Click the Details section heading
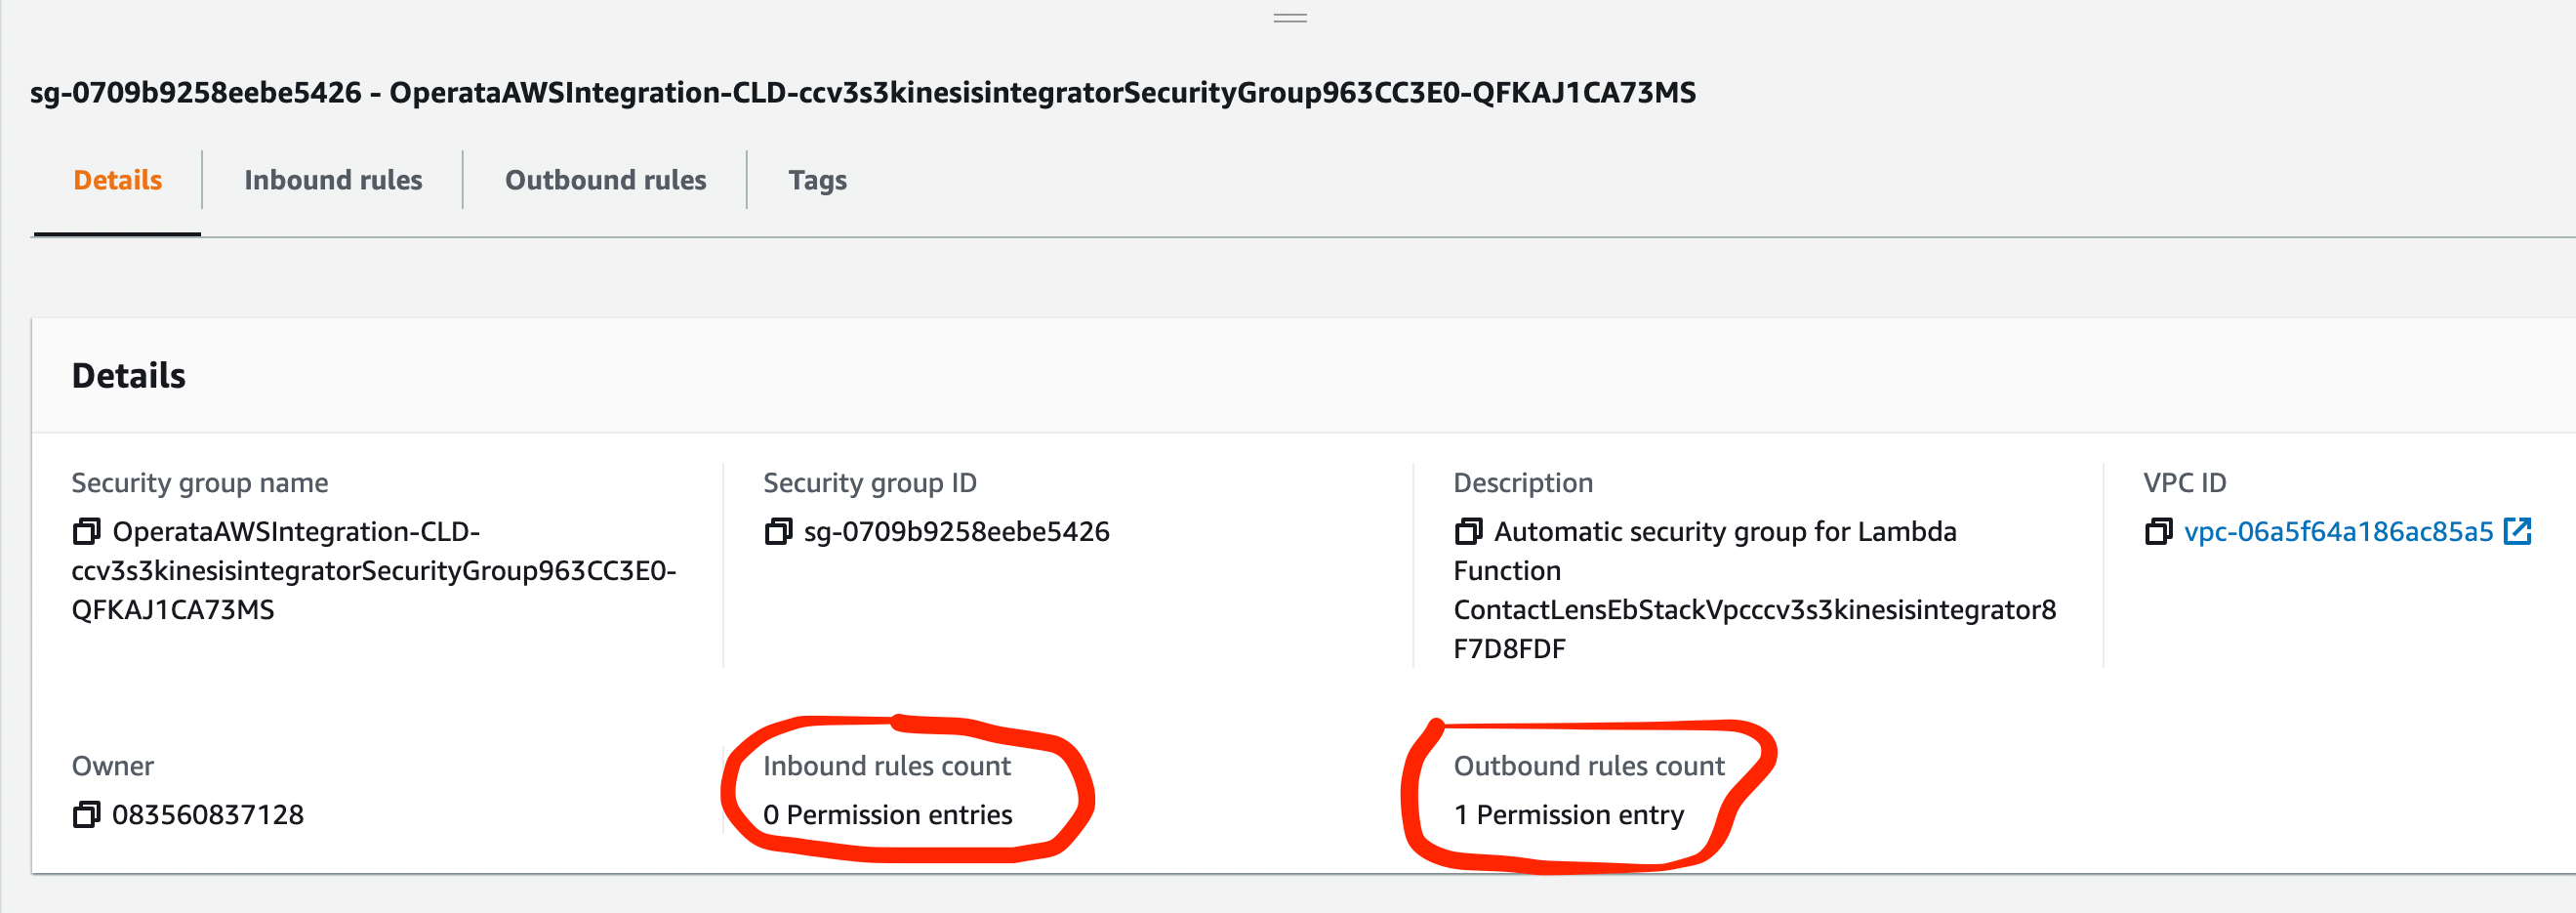Screen dimensions: 2576x913 [x=129, y=375]
